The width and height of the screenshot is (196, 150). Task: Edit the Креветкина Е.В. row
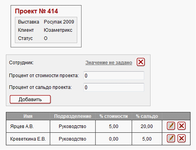click(x=171, y=138)
